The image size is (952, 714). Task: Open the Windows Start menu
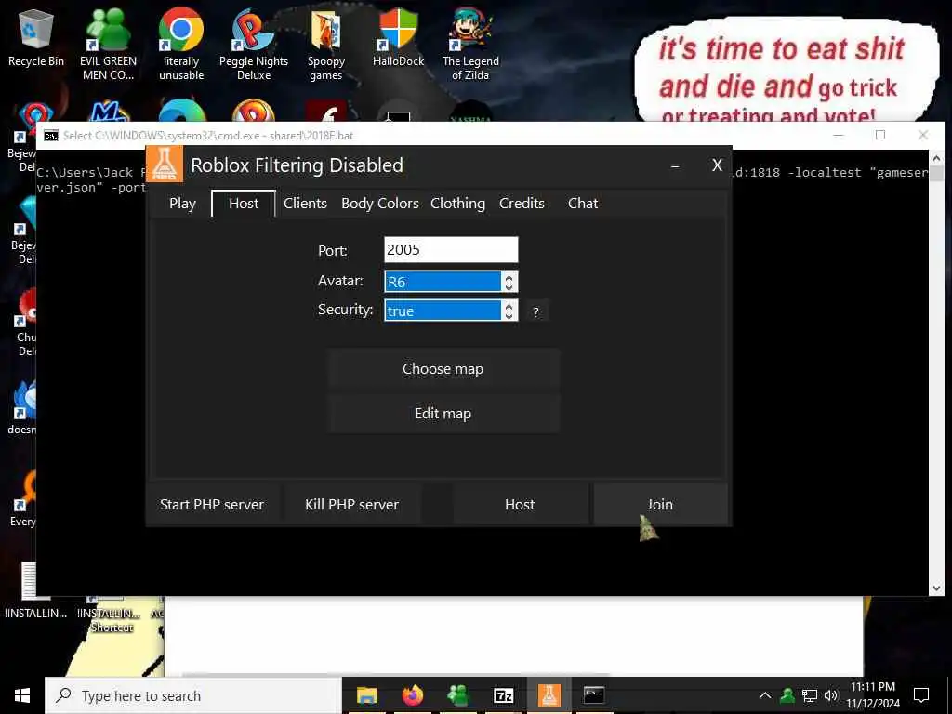[x=22, y=695]
